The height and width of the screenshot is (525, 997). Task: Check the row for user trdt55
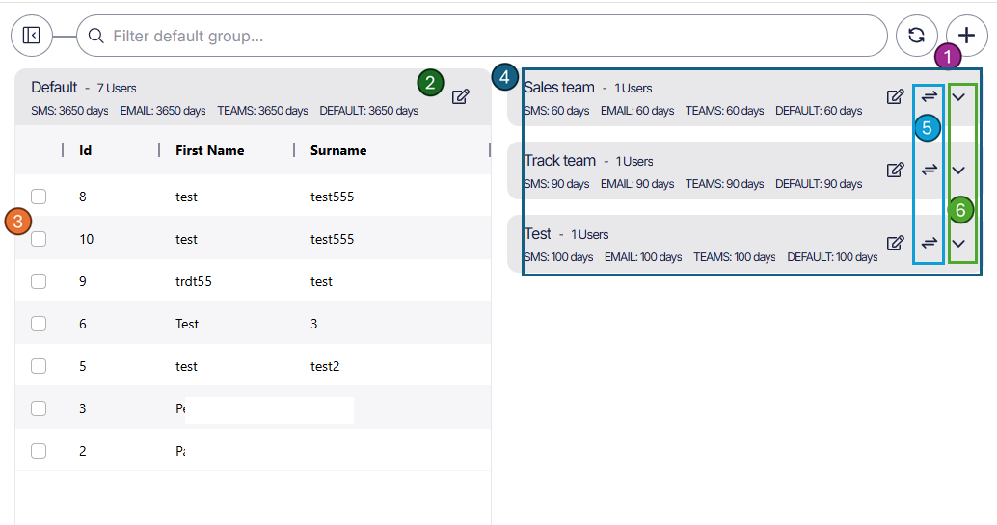click(x=39, y=281)
